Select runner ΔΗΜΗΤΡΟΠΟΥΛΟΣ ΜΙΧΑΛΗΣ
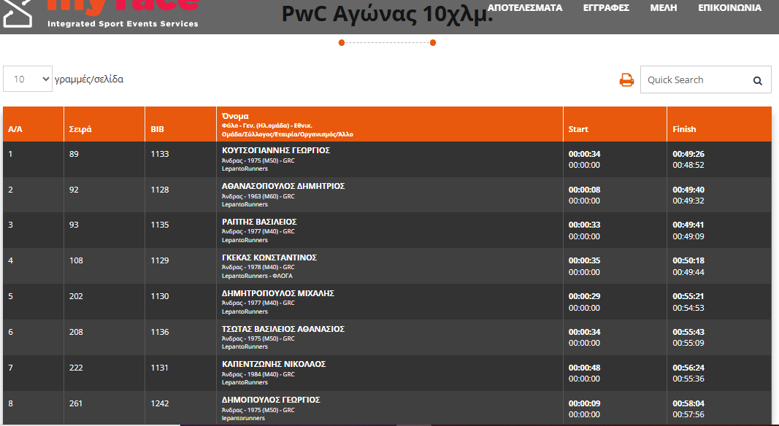 [x=277, y=293]
